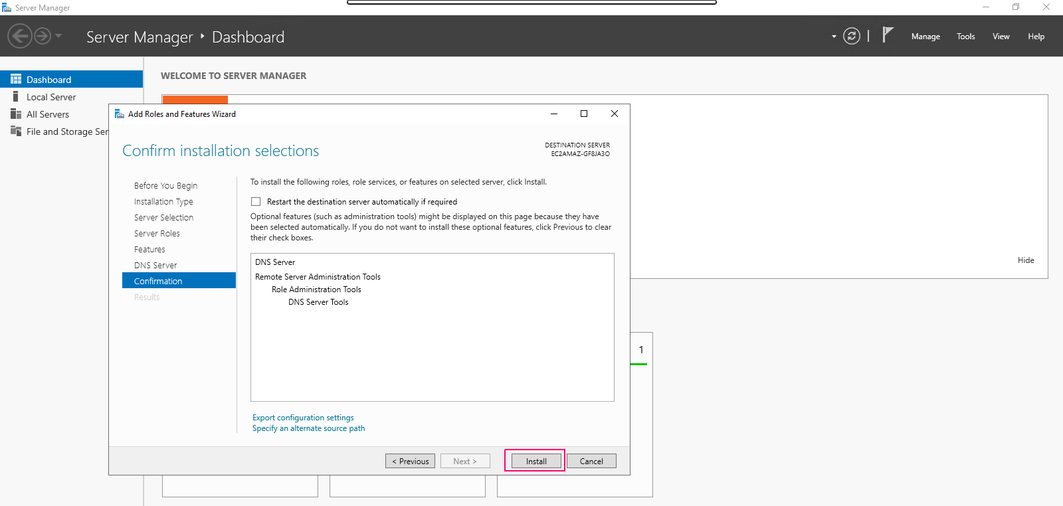The image size is (1063, 506).
Task: Open the View menu
Action: click(x=1001, y=37)
